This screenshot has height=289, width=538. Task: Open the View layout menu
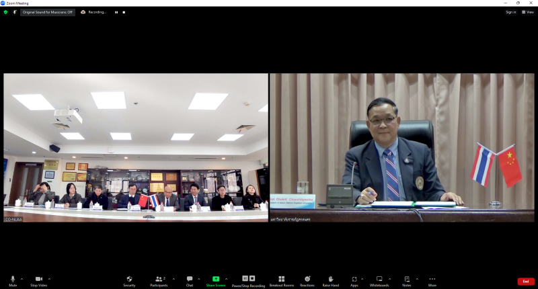[x=528, y=12]
